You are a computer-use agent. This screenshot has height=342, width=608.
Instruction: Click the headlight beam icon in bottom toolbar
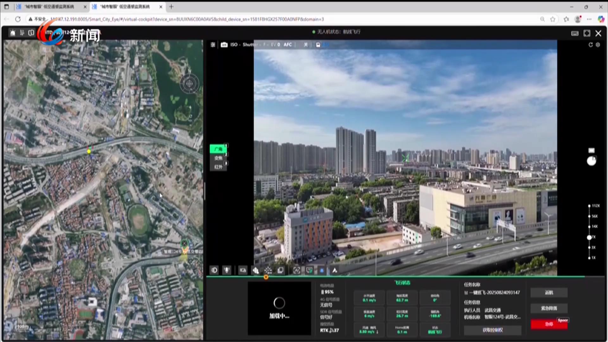[214, 270]
